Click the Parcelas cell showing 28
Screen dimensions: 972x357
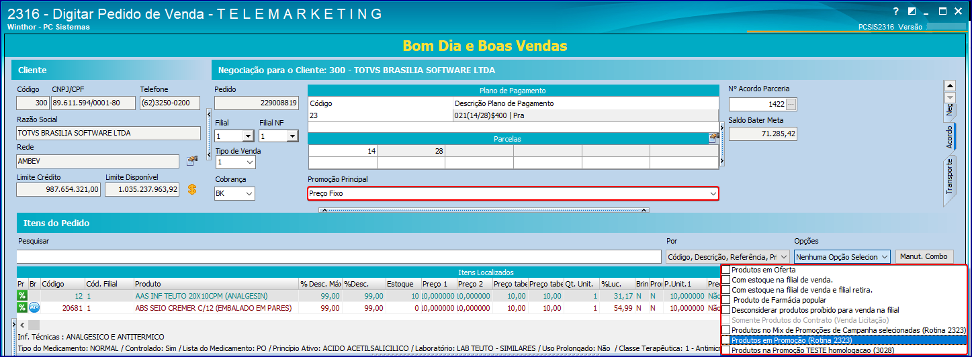[411, 151]
